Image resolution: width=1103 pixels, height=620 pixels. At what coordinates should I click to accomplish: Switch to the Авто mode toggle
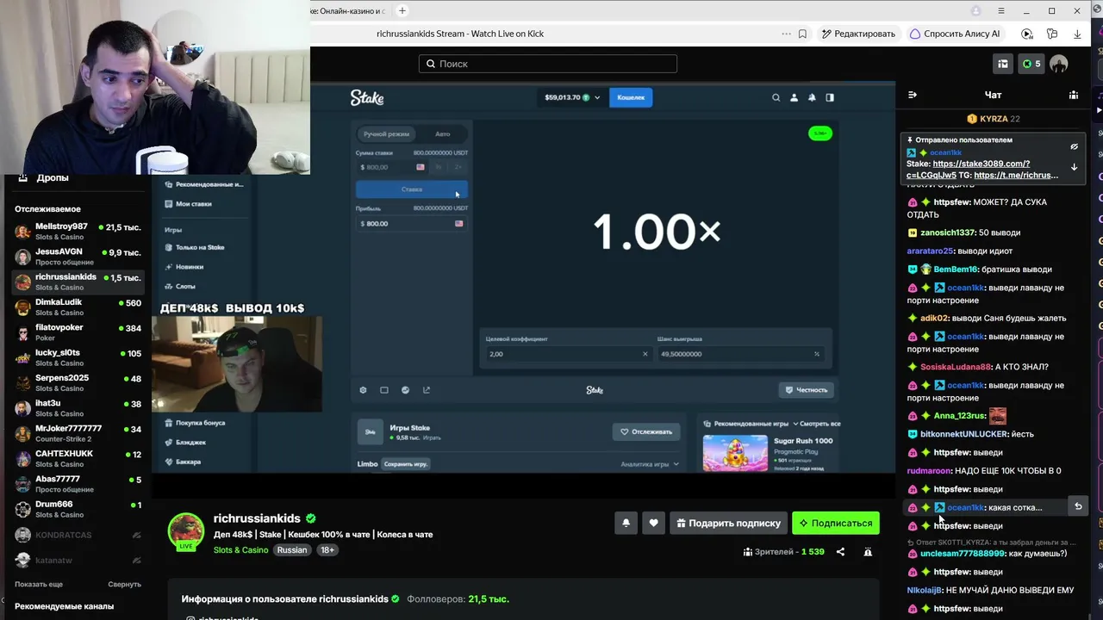[x=442, y=133]
